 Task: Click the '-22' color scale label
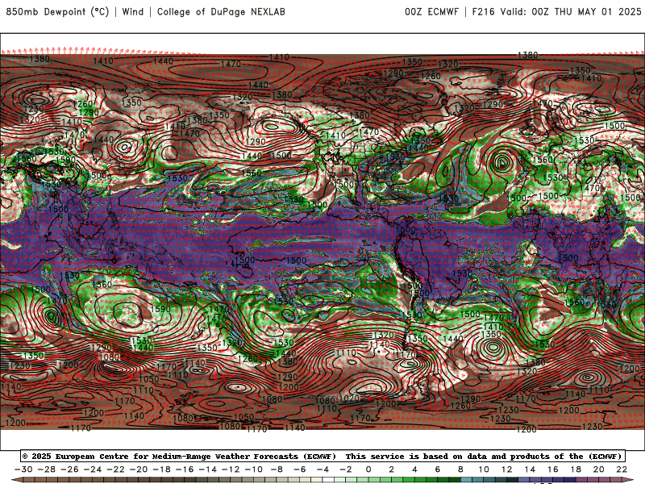(x=115, y=469)
